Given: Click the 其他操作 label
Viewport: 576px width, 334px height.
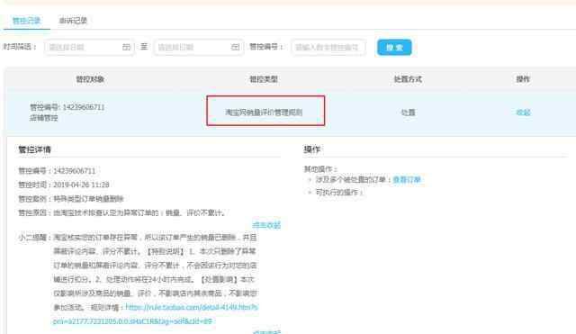Looking at the screenshot, I should coord(320,169).
